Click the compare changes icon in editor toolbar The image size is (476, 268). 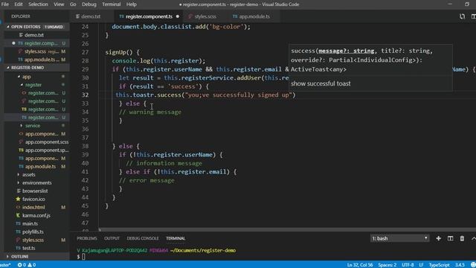(462, 16)
